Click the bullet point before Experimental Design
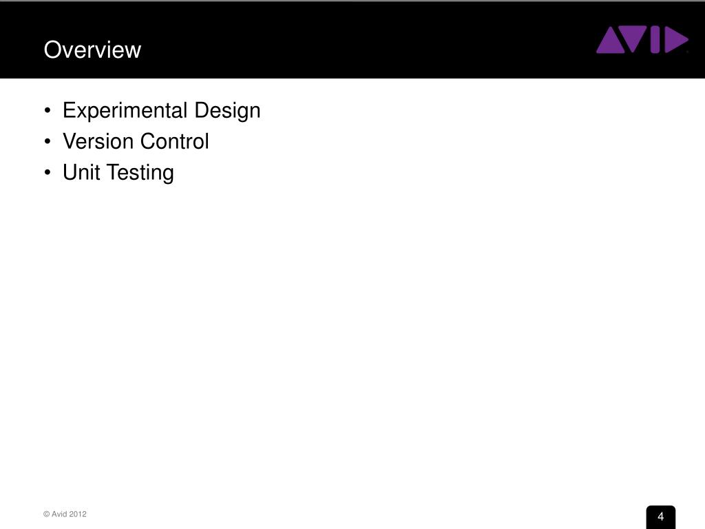 [48, 111]
